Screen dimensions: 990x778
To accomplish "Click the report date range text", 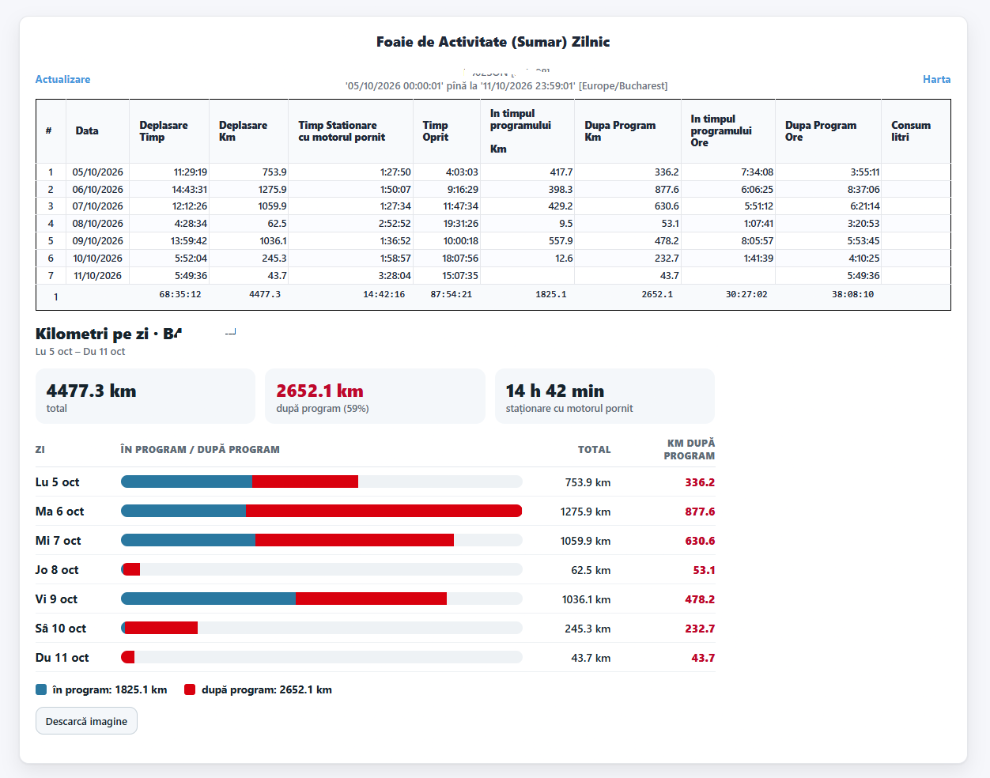I will tap(506, 85).
